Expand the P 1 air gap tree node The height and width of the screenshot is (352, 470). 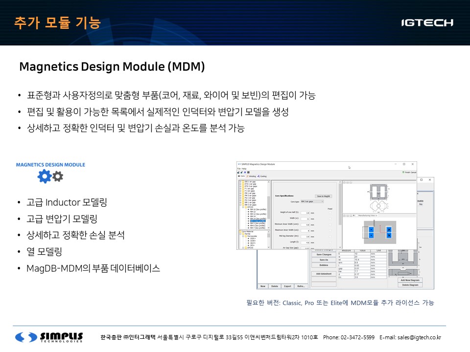[x=240, y=189]
